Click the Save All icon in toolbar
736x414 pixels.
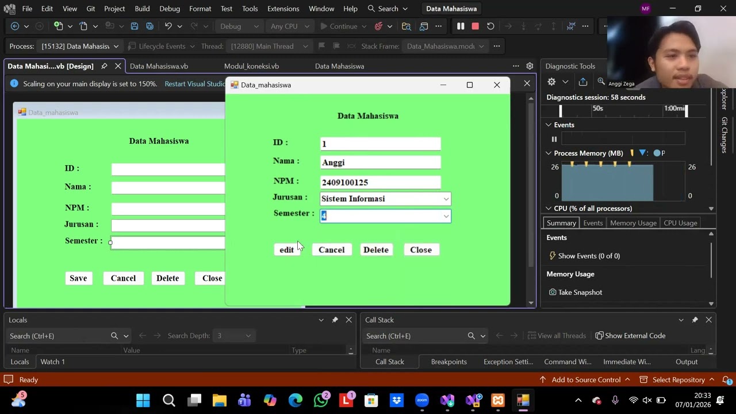coord(149,26)
